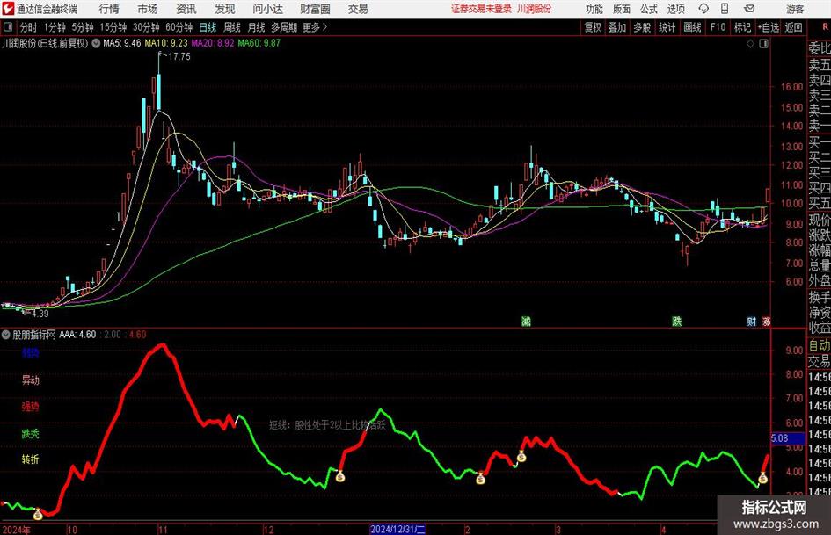Click the blue 5.08 value on indicator axis
This screenshot has height=535, width=831.
[788, 438]
